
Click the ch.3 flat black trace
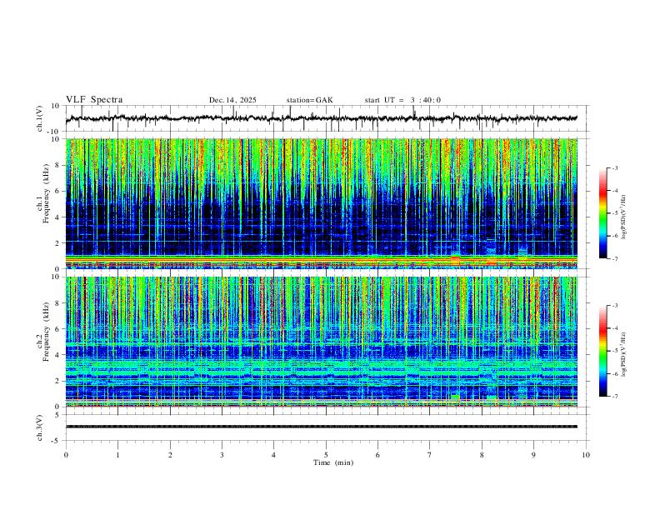click(322, 427)
